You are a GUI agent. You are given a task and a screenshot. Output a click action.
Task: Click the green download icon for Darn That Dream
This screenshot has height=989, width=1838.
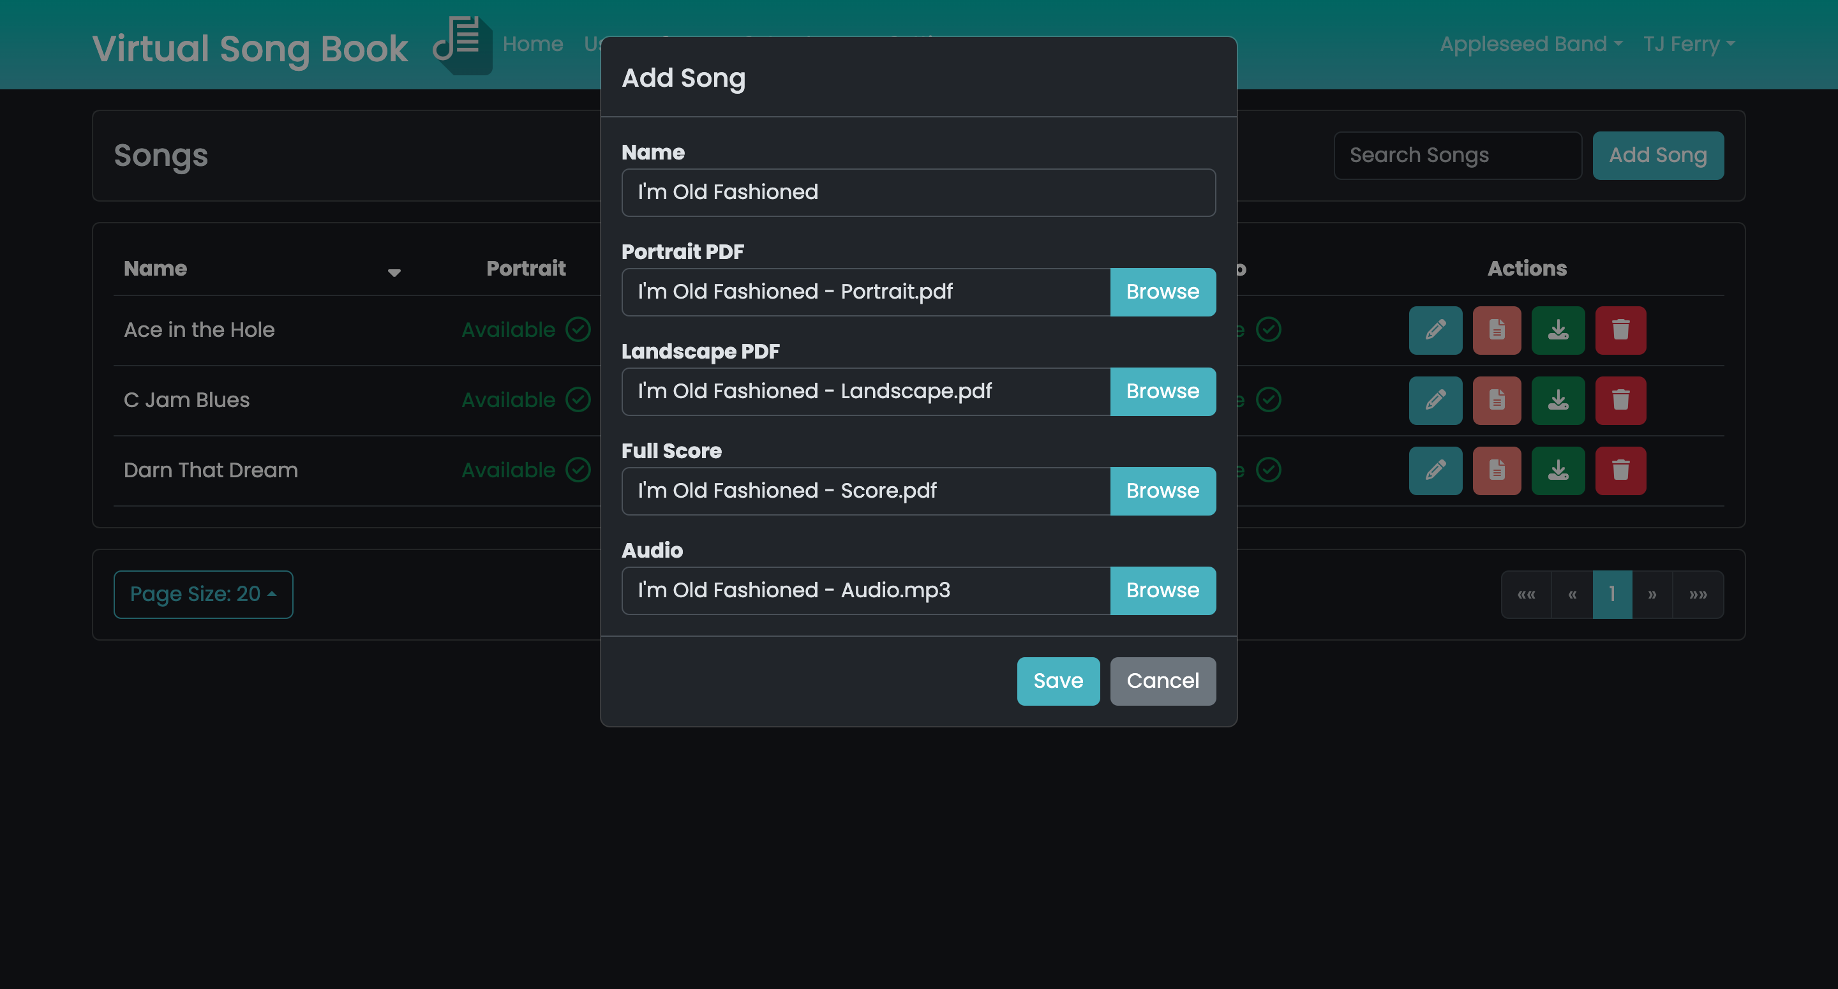click(1559, 470)
